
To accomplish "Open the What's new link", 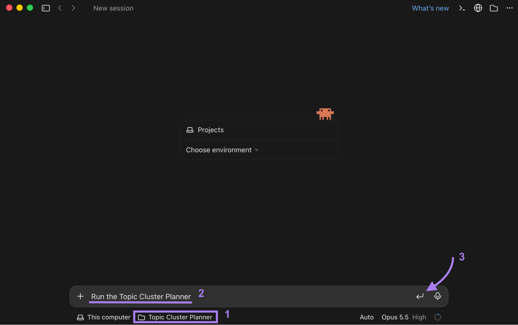I will point(430,8).
